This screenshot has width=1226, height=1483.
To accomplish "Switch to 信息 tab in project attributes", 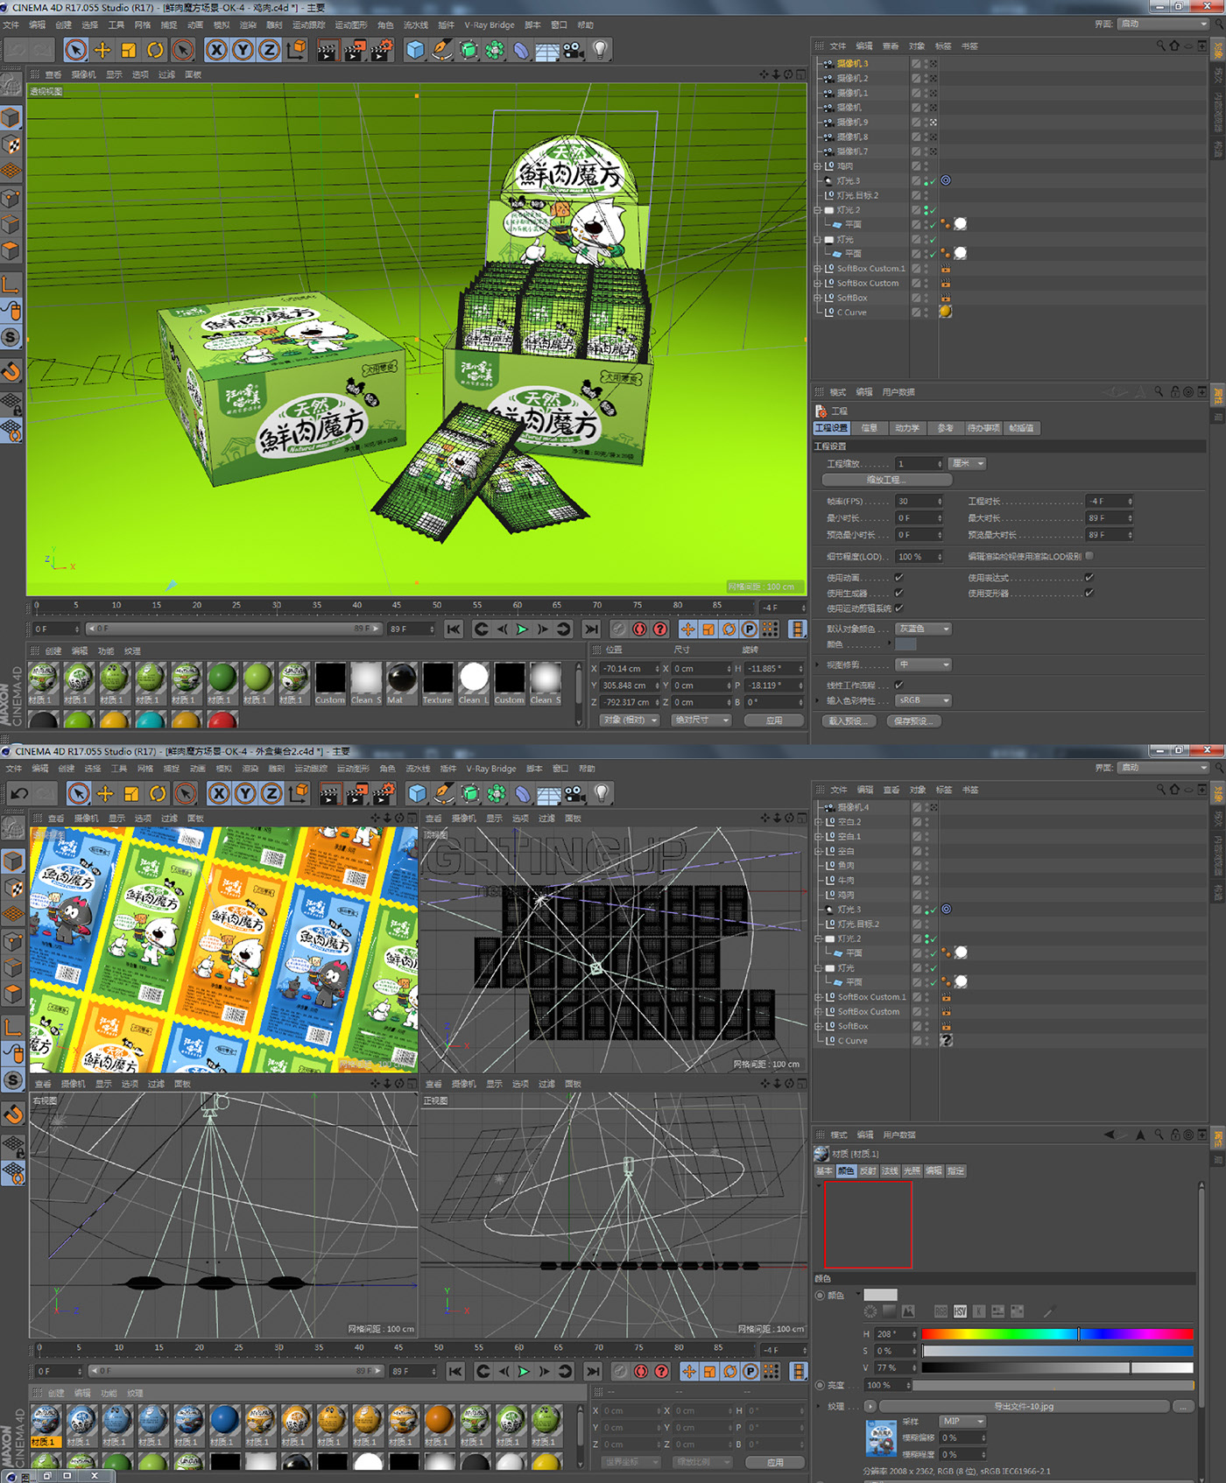I will pos(869,428).
